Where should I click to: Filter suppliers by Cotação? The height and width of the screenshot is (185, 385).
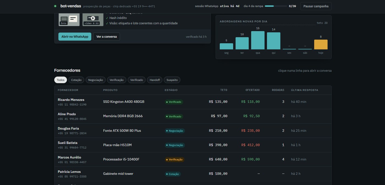point(76,80)
